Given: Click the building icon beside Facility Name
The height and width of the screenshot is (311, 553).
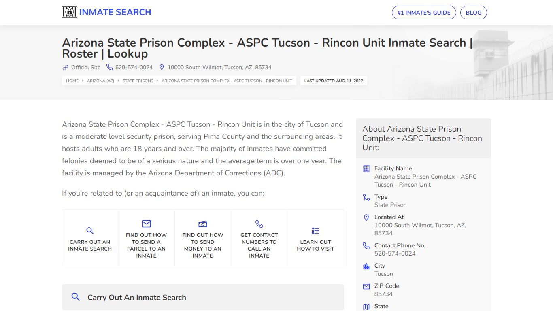Looking at the screenshot, I should (x=366, y=169).
